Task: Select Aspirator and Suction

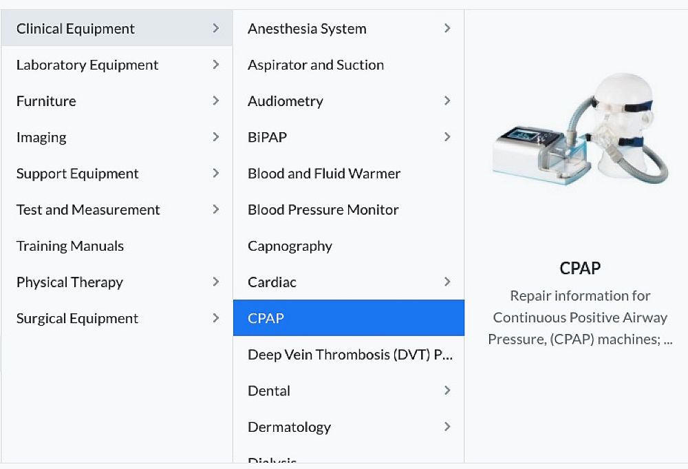Action: (316, 65)
